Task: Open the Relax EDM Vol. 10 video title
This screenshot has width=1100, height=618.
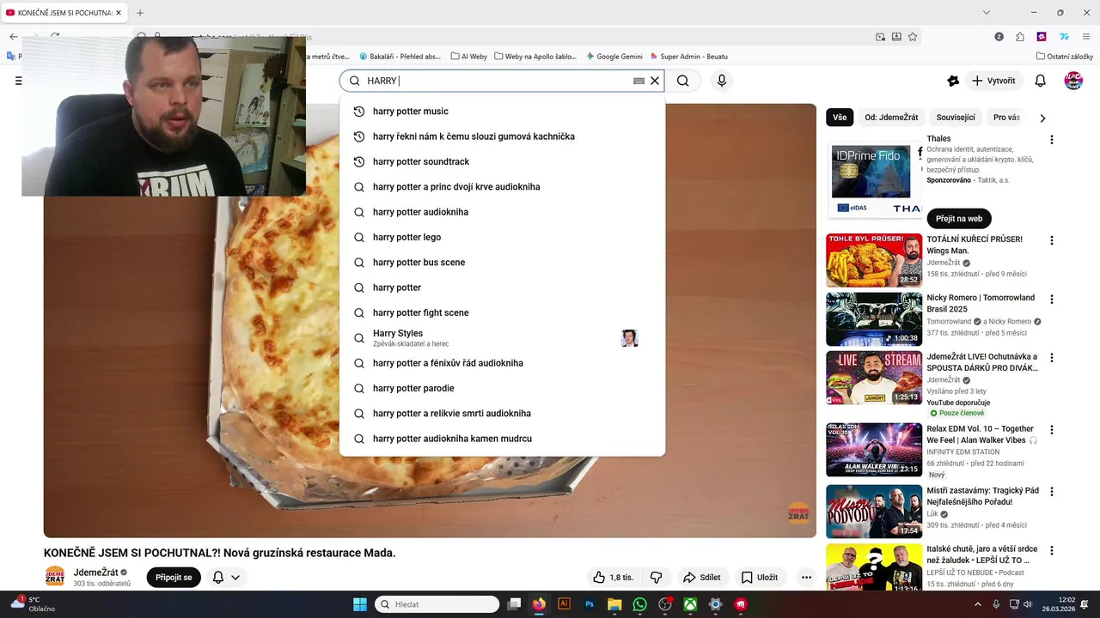Action: point(981,434)
